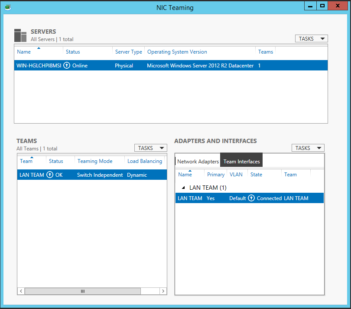Click the Dynamic load balancing cell
351x309 pixels.
[137, 175]
